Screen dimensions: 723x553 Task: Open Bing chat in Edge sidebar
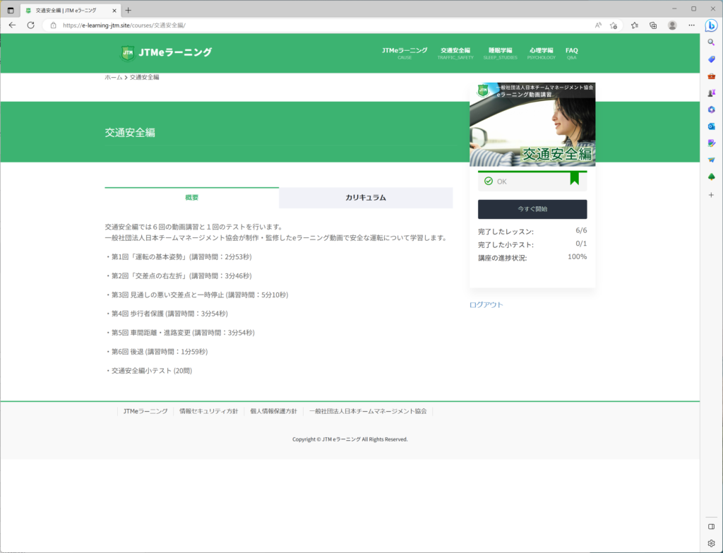(x=711, y=25)
